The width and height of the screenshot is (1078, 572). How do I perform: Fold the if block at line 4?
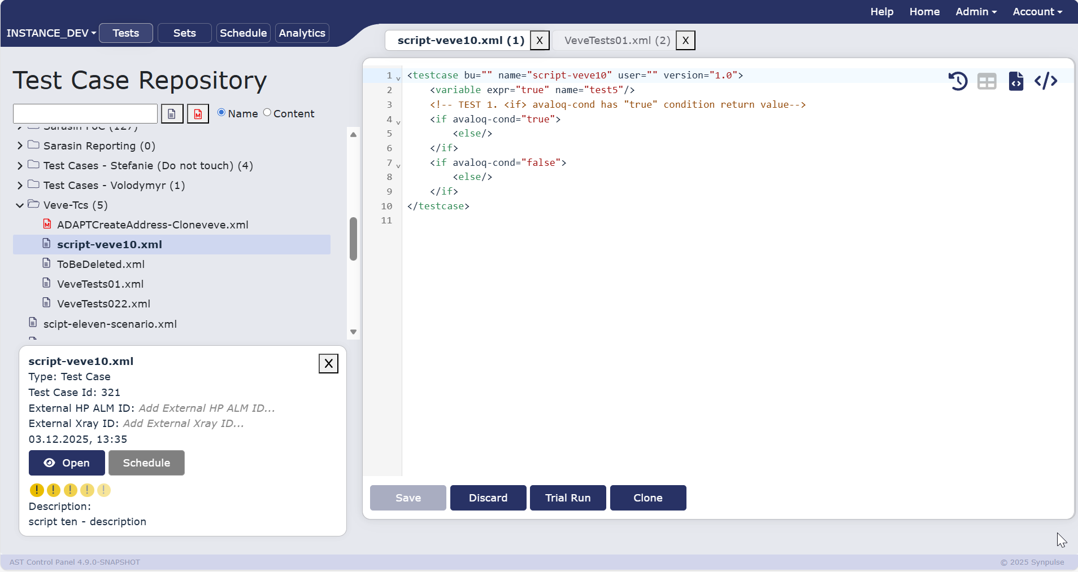pyautogui.click(x=398, y=122)
